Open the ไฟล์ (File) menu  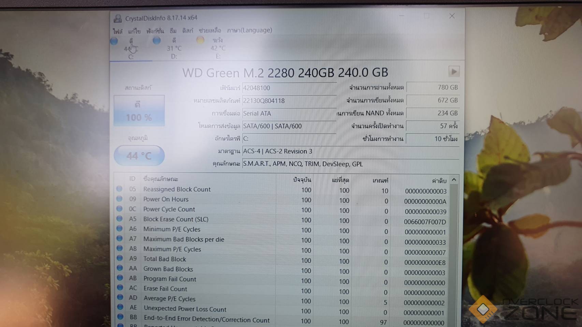pyautogui.click(x=118, y=31)
